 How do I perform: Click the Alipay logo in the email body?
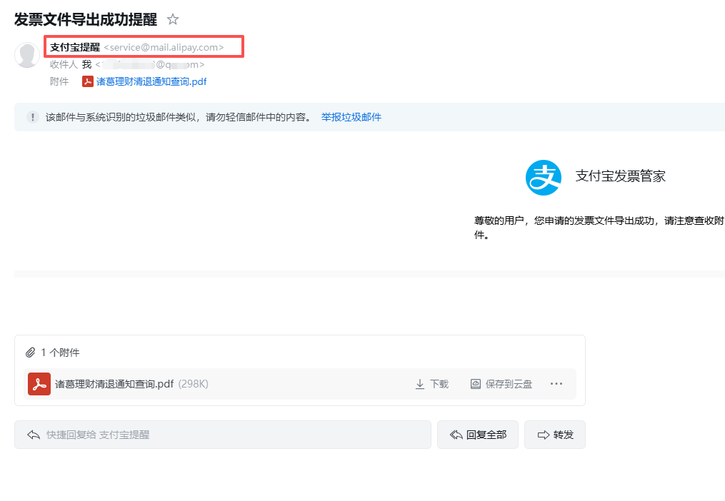point(544,178)
